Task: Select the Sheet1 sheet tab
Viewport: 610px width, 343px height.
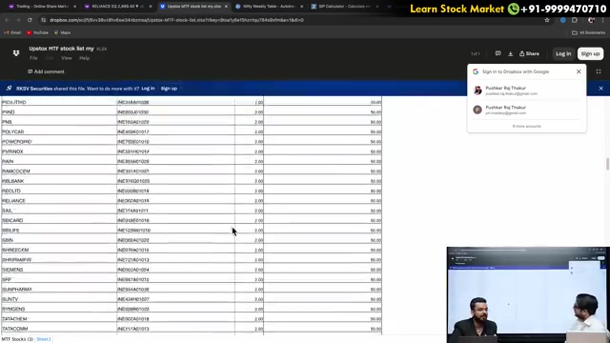Action: [43, 339]
